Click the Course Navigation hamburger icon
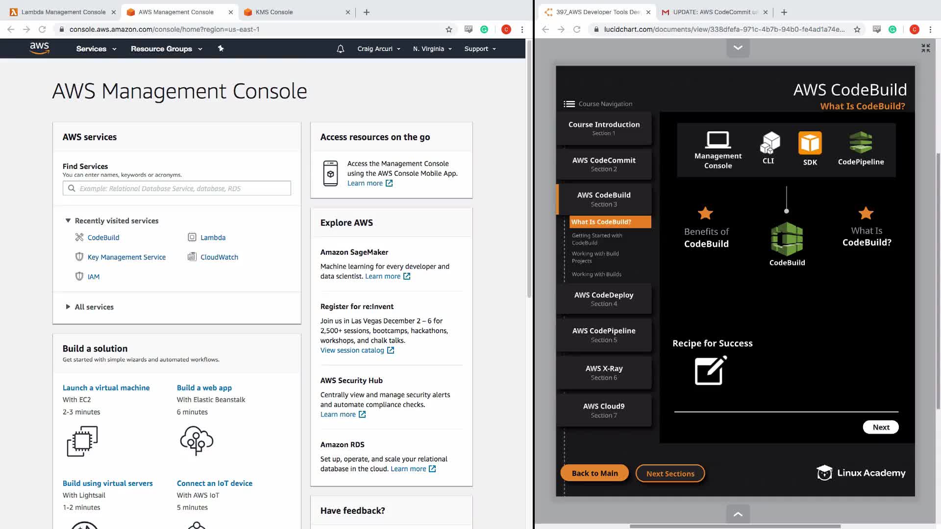This screenshot has width=941, height=529. [569, 104]
